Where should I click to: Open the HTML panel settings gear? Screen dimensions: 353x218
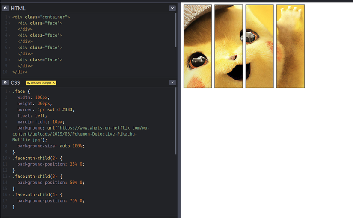[5, 8]
